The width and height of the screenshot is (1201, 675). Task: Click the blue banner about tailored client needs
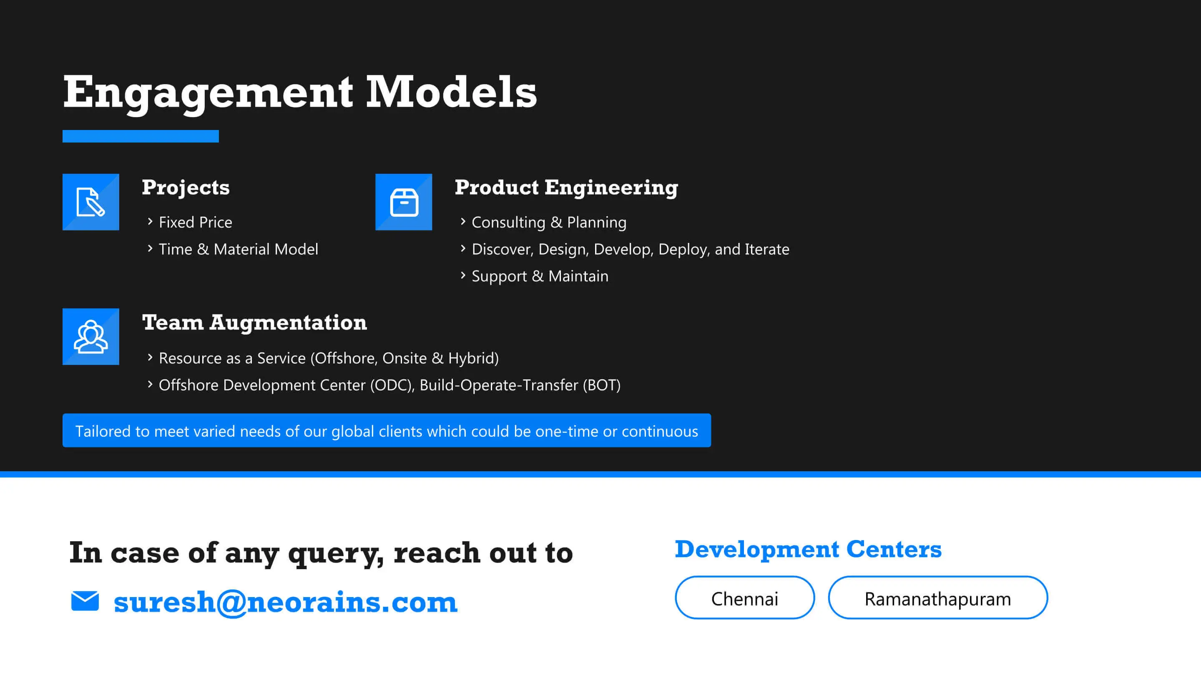[386, 431]
